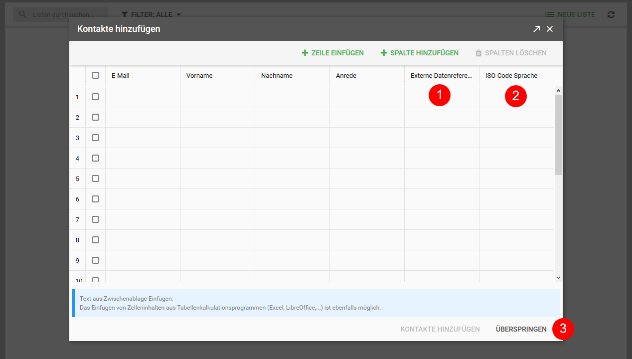Click Spalten löschen button
Image resolution: width=632 pixels, height=359 pixels.
[511, 53]
